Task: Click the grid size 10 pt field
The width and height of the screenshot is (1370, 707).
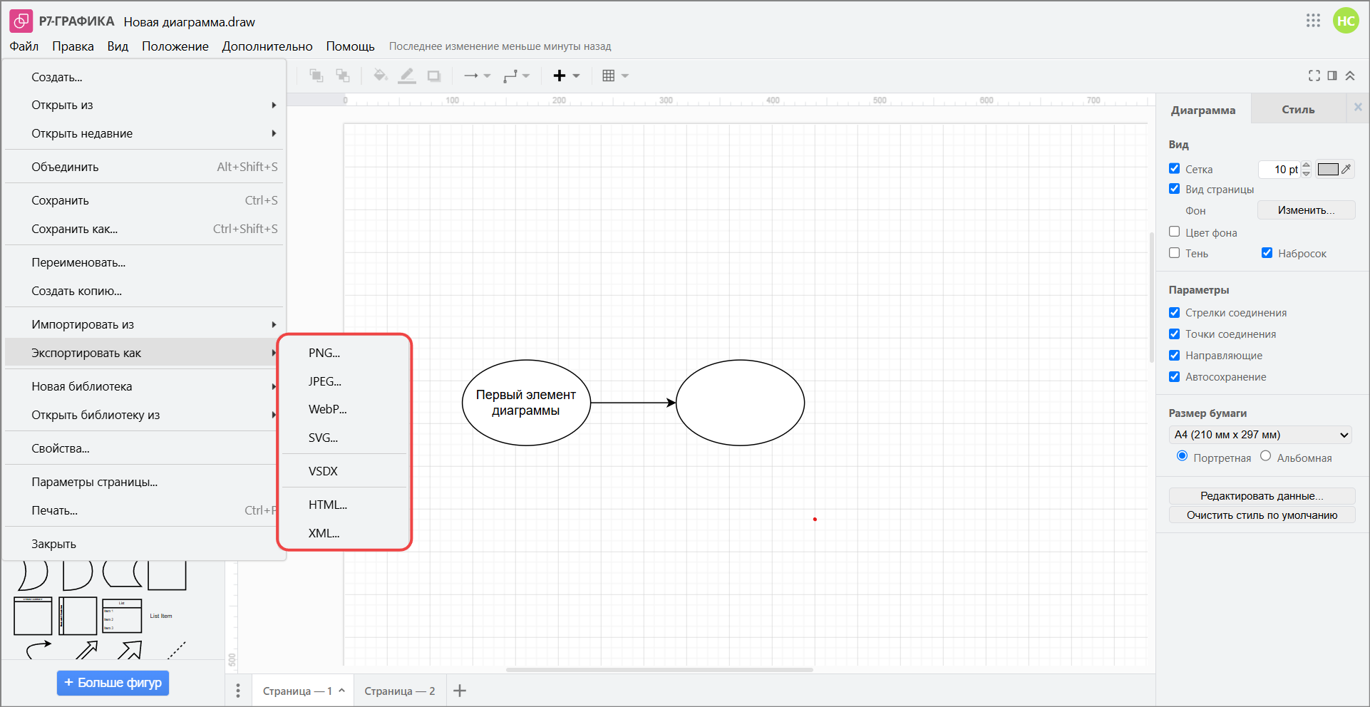Action: (x=1280, y=169)
